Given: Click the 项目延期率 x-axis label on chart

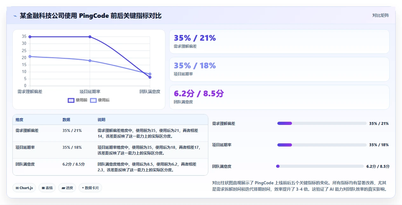Looking at the screenshot, I should pos(90,92).
